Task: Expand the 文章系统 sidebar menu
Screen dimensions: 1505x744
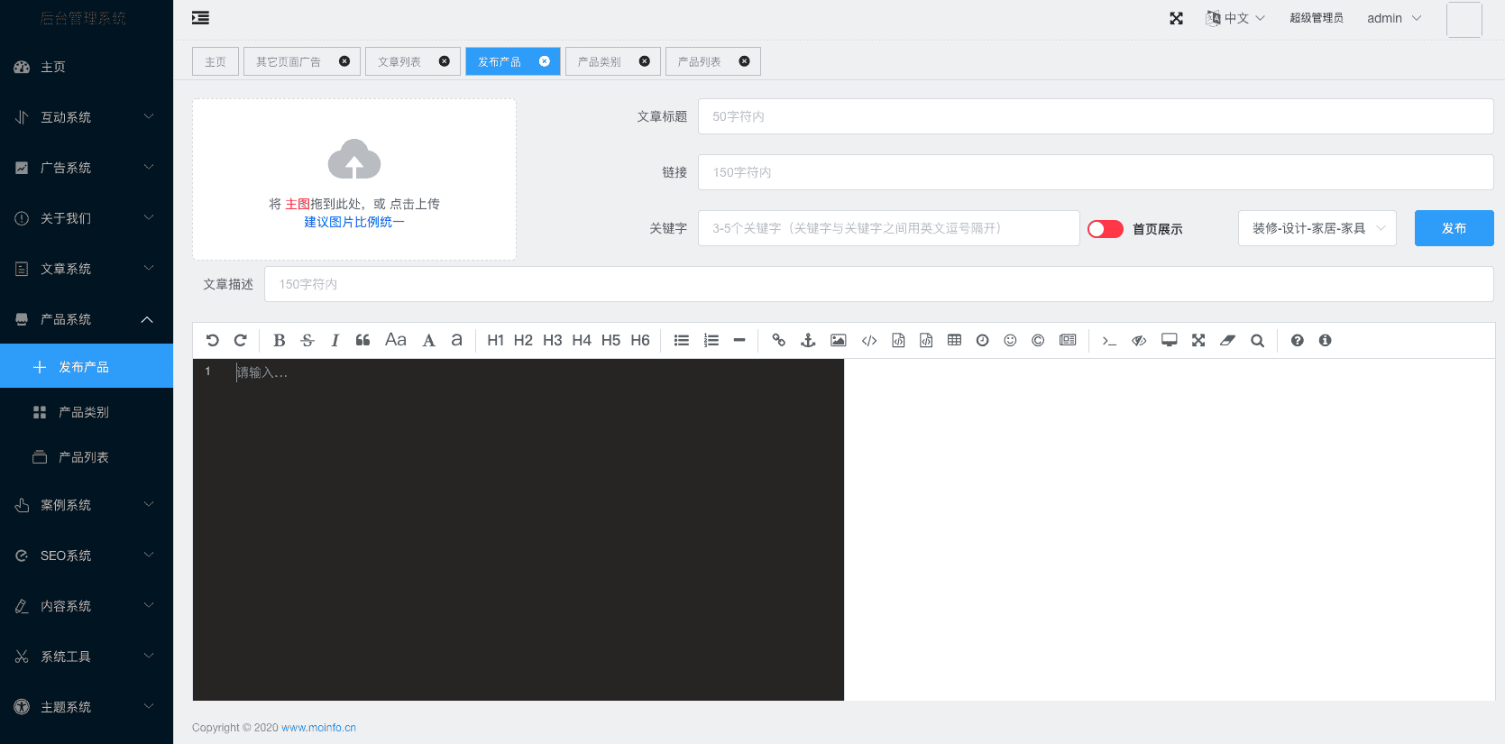Action: (86, 269)
